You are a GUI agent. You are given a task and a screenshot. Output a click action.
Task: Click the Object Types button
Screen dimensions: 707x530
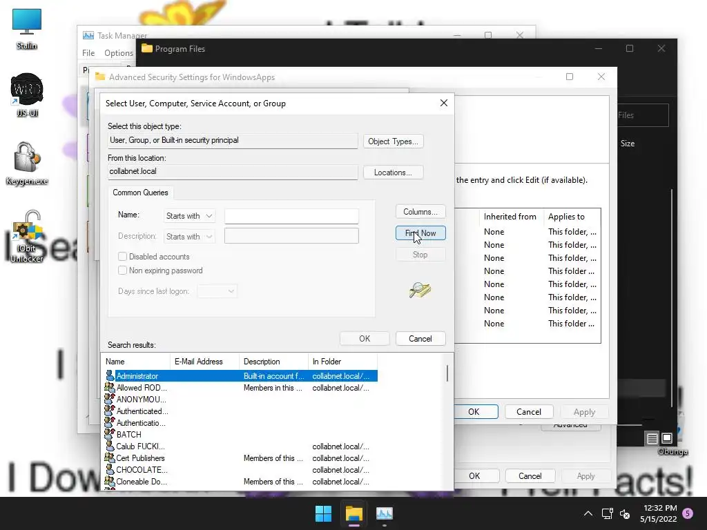click(x=393, y=141)
